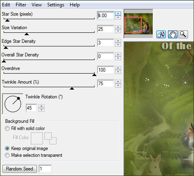Select Keep original image option
Image resolution: width=194 pixels, height=176 pixels.
point(7,148)
